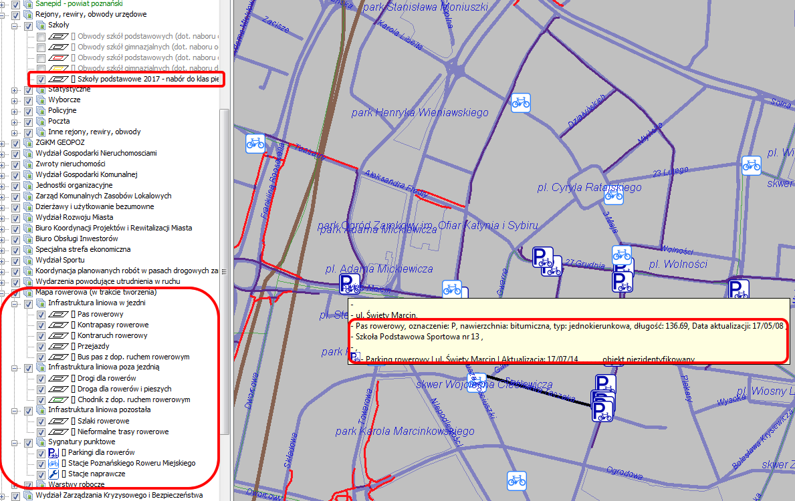795x501 pixels.
Task: Click the Stacje Poznańskiego Roweru Miejskiego legend icon
Action: tap(55, 464)
